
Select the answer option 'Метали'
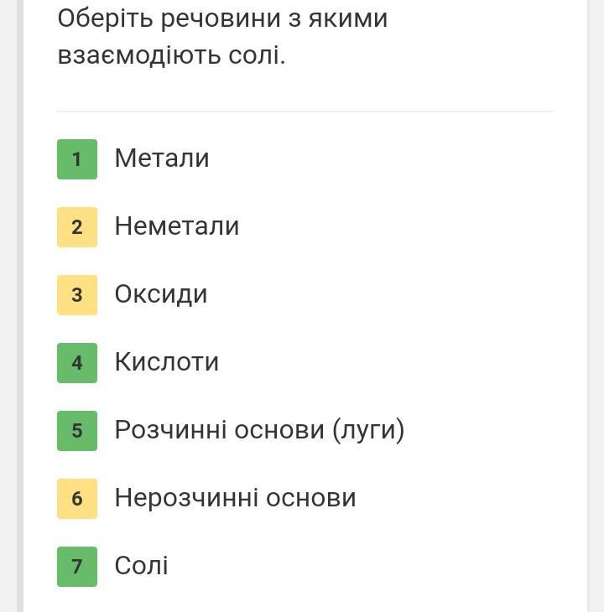(162, 158)
